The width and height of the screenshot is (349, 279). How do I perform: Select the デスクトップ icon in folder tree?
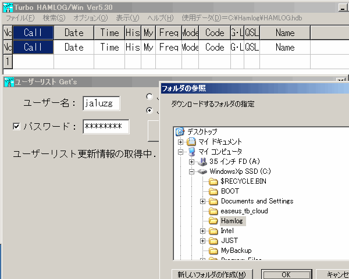click(180, 131)
